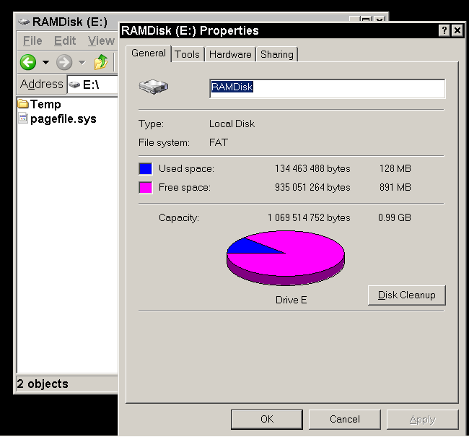Screen dimensions: 469x437
Task: Click the 'Local Disk' type value
Action: pos(232,124)
